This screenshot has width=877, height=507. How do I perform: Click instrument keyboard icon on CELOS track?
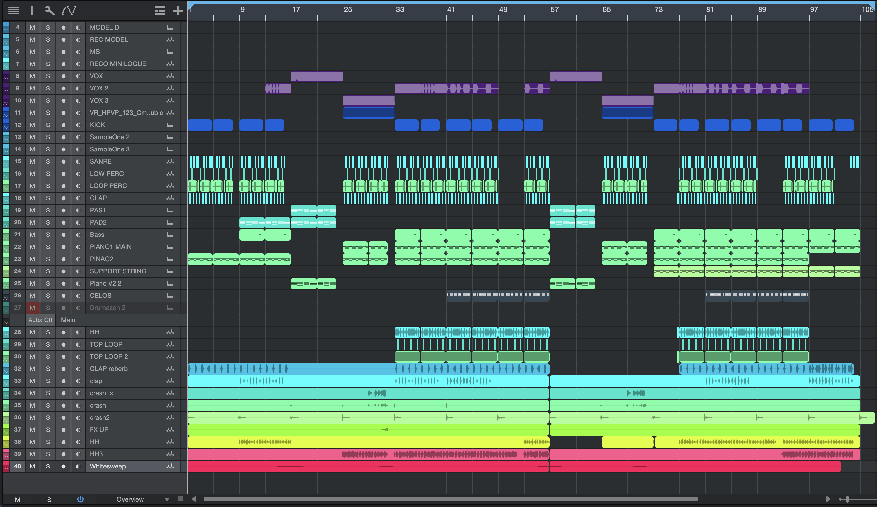[170, 296]
